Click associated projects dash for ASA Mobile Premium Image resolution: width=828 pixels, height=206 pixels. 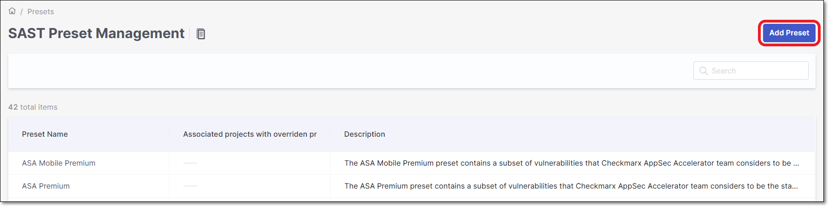(x=190, y=163)
